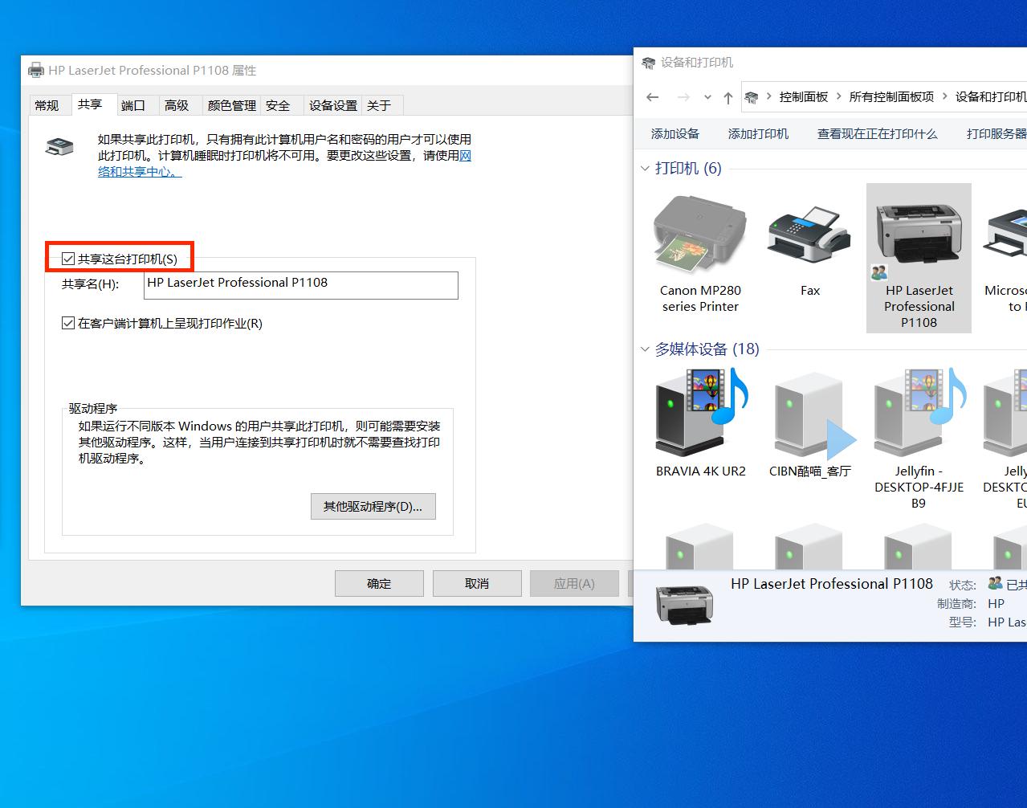Select the CIBN酷喵_客厅 media device

pyautogui.click(x=809, y=414)
